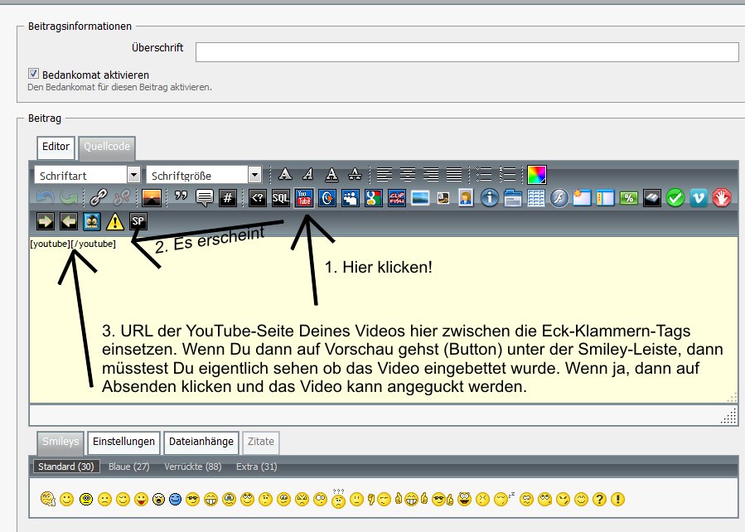Open the text color picker swatch

(x=537, y=174)
